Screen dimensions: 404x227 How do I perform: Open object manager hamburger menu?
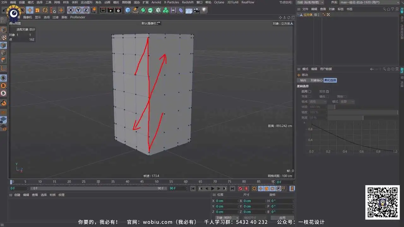(299, 9)
